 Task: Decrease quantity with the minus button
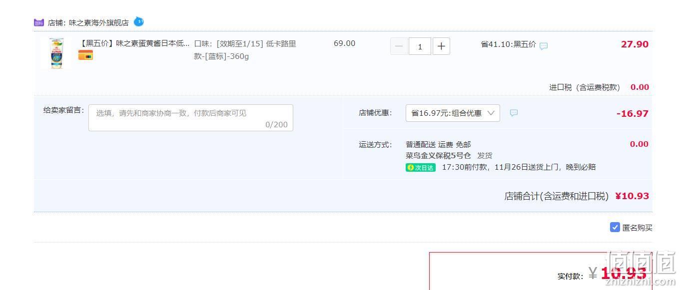click(399, 46)
